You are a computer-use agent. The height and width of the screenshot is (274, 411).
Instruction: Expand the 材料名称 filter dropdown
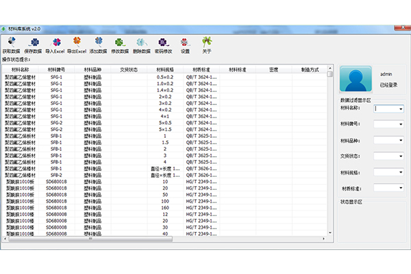click(399, 108)
